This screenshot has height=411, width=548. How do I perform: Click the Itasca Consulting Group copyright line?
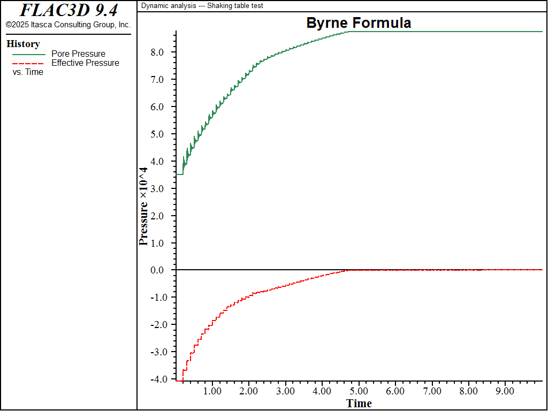point(68,25)
